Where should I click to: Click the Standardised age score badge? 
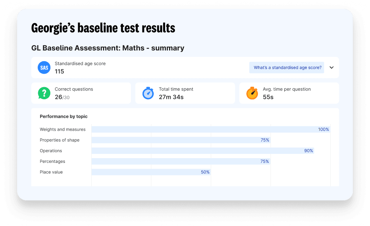(44, 67)
